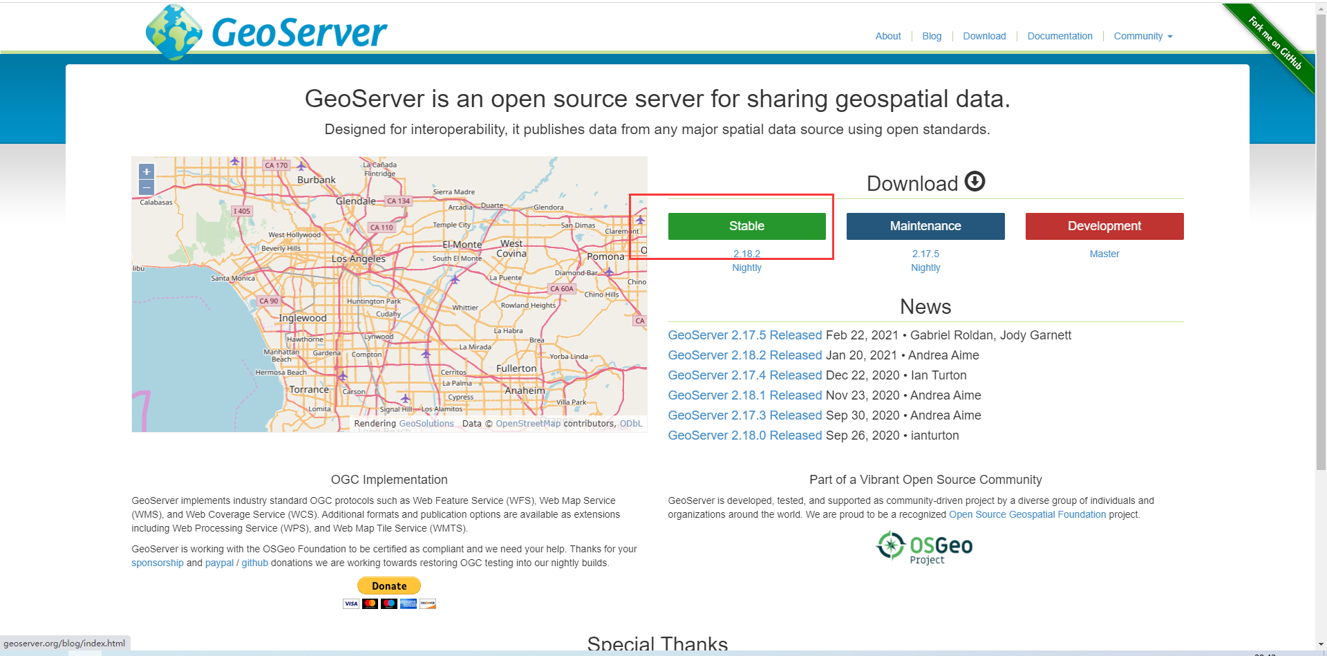Follow the paypal donation link
This screenshot has height=656, width=1327.
[x=219, y=563]
